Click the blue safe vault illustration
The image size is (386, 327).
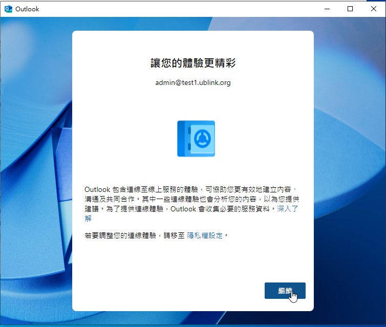click(x=196, y=138)
